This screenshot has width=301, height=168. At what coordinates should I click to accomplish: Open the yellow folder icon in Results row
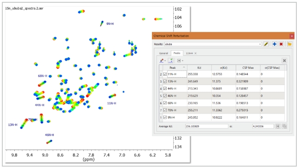pos(290,44)
